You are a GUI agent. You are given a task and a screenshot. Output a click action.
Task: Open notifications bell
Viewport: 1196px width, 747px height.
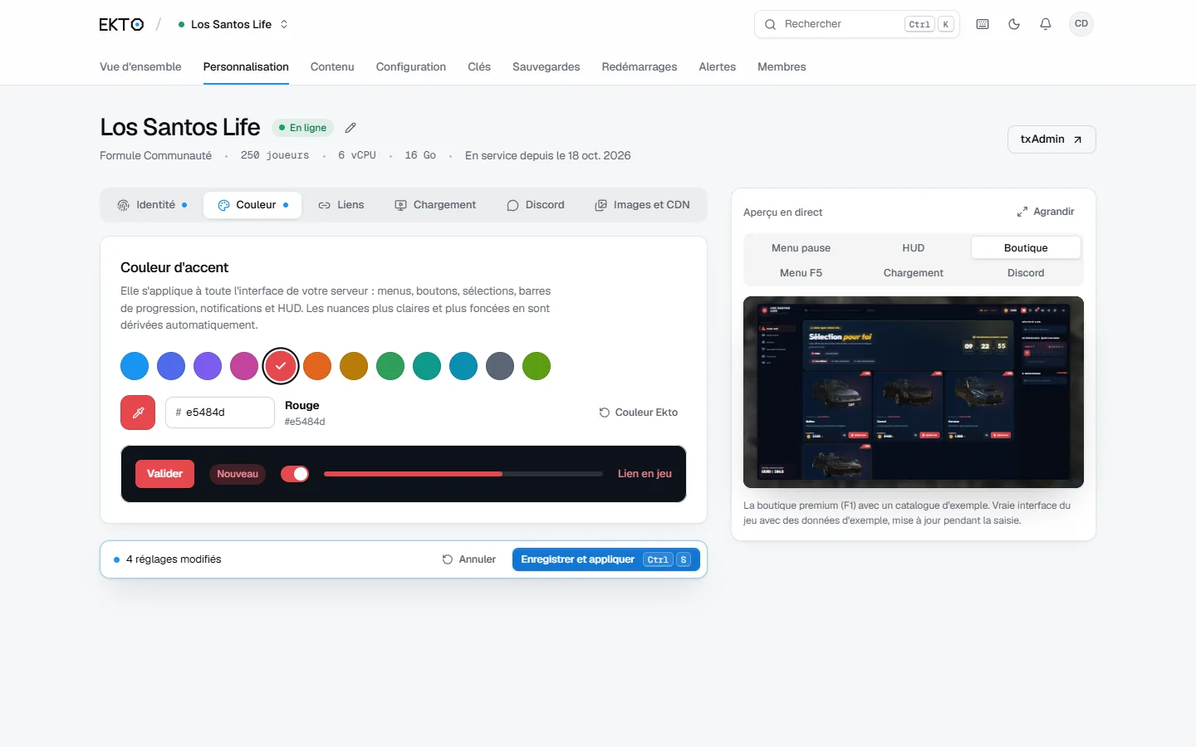click(x=1046, y=24)
